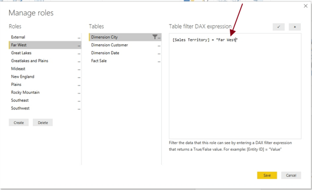Open the ellipsis menu for Far West role

[79, 46]
